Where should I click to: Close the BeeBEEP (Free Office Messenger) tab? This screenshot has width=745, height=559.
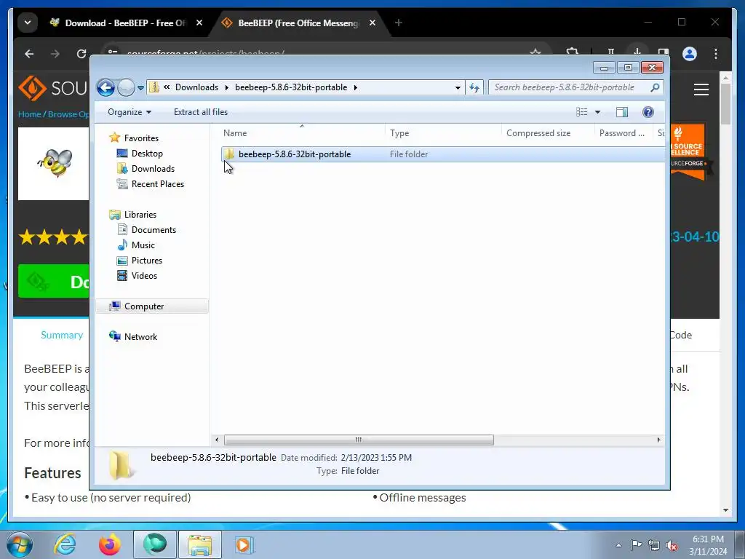point(372,23)
